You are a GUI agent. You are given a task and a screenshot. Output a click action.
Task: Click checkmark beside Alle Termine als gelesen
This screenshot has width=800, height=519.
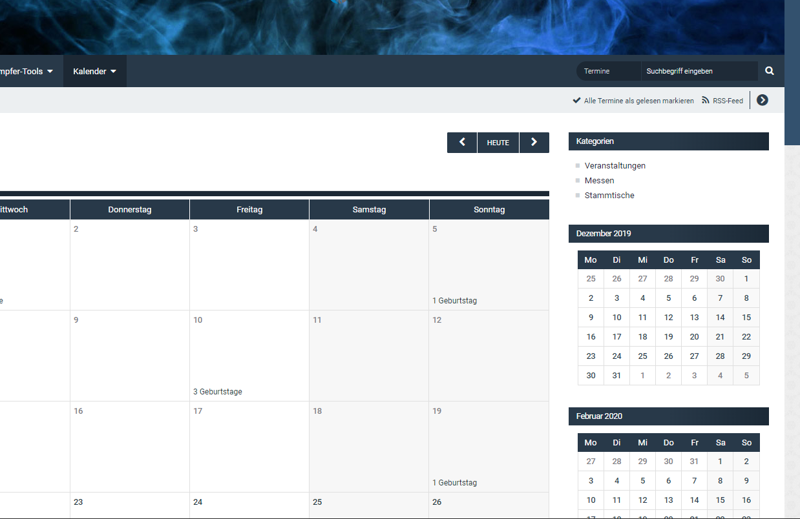tap(576, 101)
